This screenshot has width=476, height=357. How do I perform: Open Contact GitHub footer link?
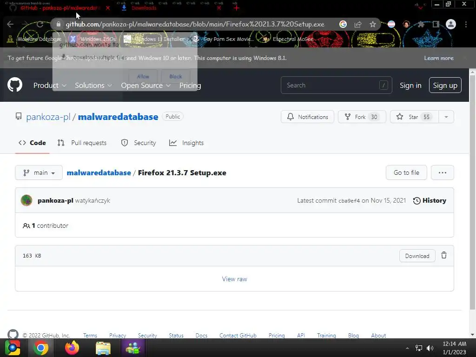pyautogui.click(x=238, y=336)
